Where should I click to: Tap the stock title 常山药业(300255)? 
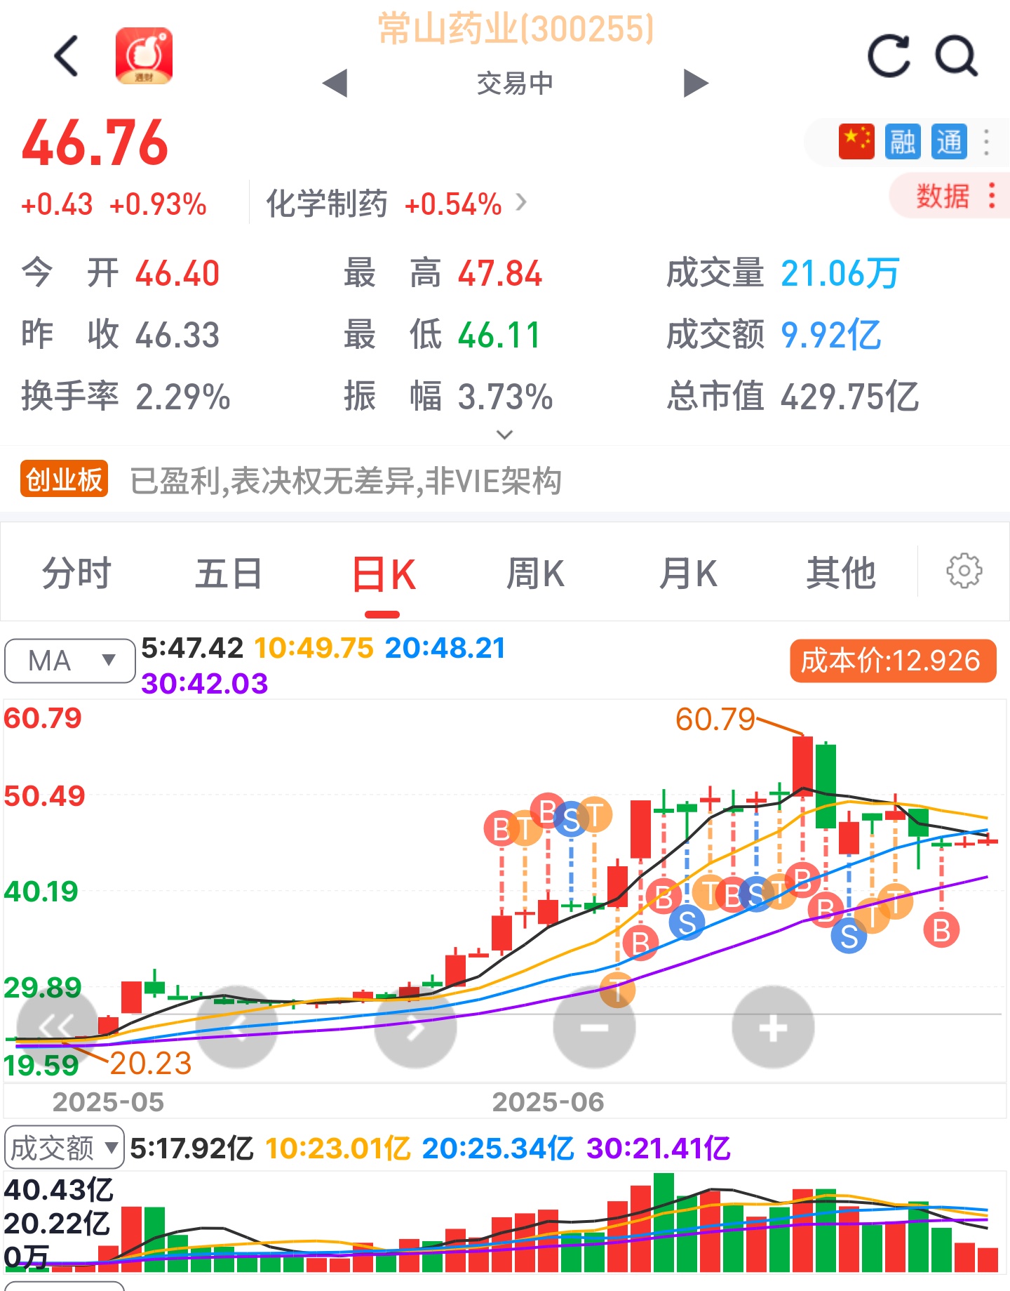point(516,29)
